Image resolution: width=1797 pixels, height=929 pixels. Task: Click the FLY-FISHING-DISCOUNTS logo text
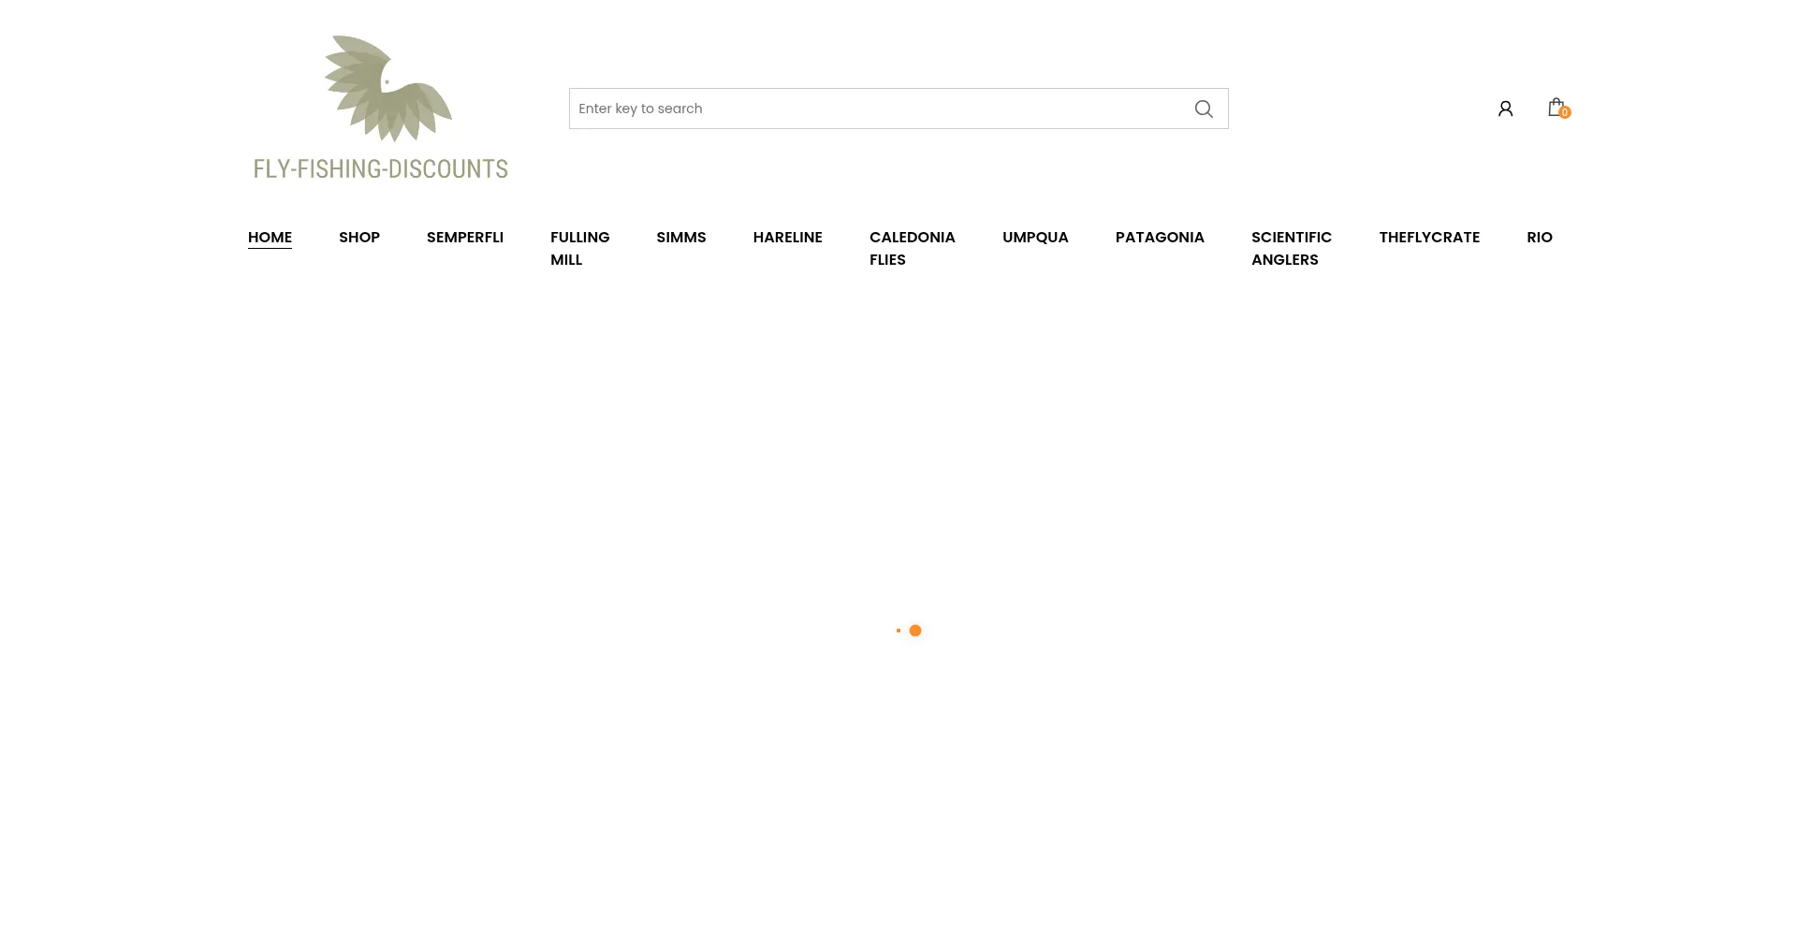point(380,169)
